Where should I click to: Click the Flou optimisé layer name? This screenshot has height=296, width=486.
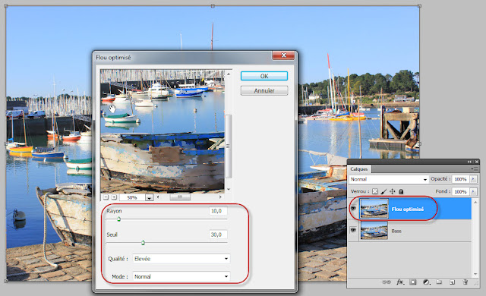click(x=407, y=209)
